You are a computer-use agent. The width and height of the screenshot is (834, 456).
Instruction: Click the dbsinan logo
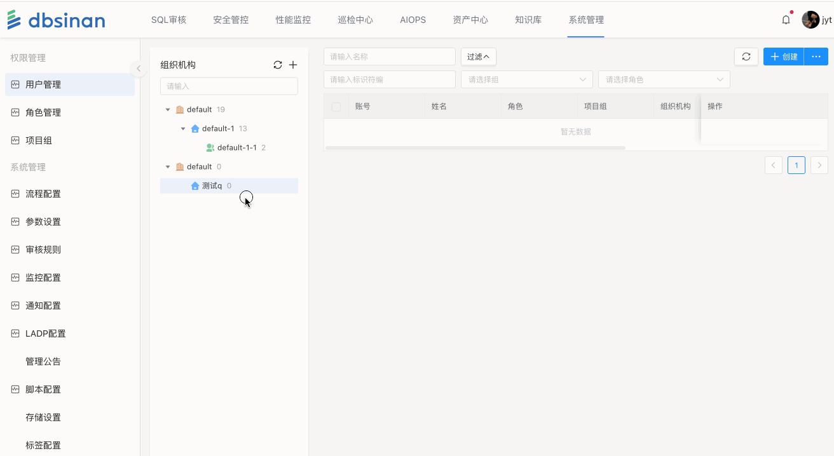pyautogui.click(x=57, y=20)
